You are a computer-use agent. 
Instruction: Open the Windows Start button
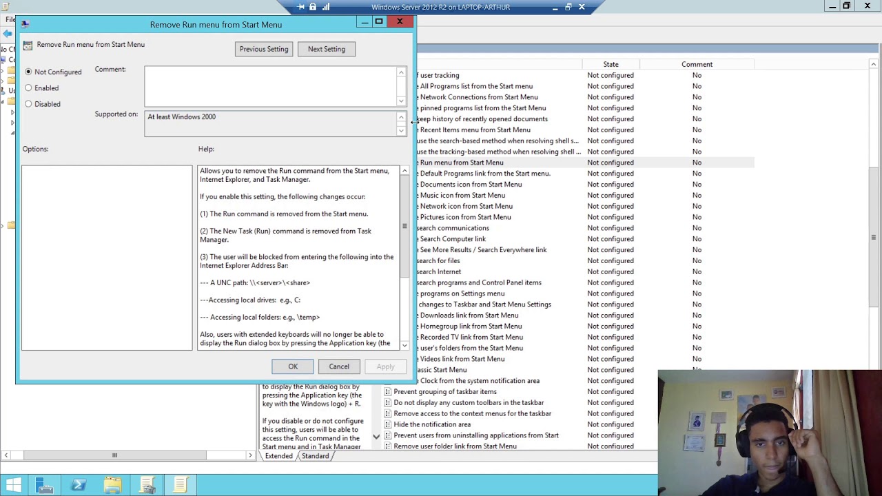tap(13, 486)
